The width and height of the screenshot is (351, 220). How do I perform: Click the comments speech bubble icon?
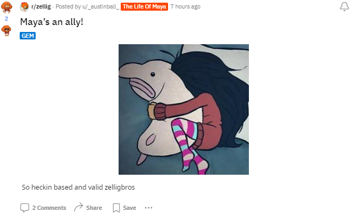click(24, 208)
